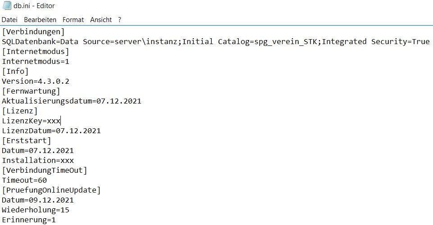Click the [PruefungOnlineUpdate] section header

coord(51,190)
